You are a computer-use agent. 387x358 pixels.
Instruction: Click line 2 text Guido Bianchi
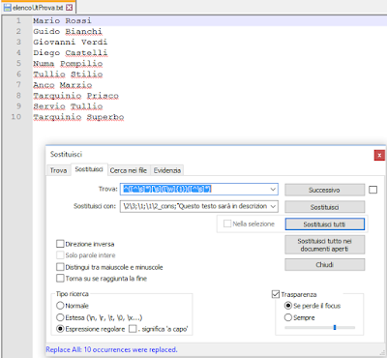(68, 32)
